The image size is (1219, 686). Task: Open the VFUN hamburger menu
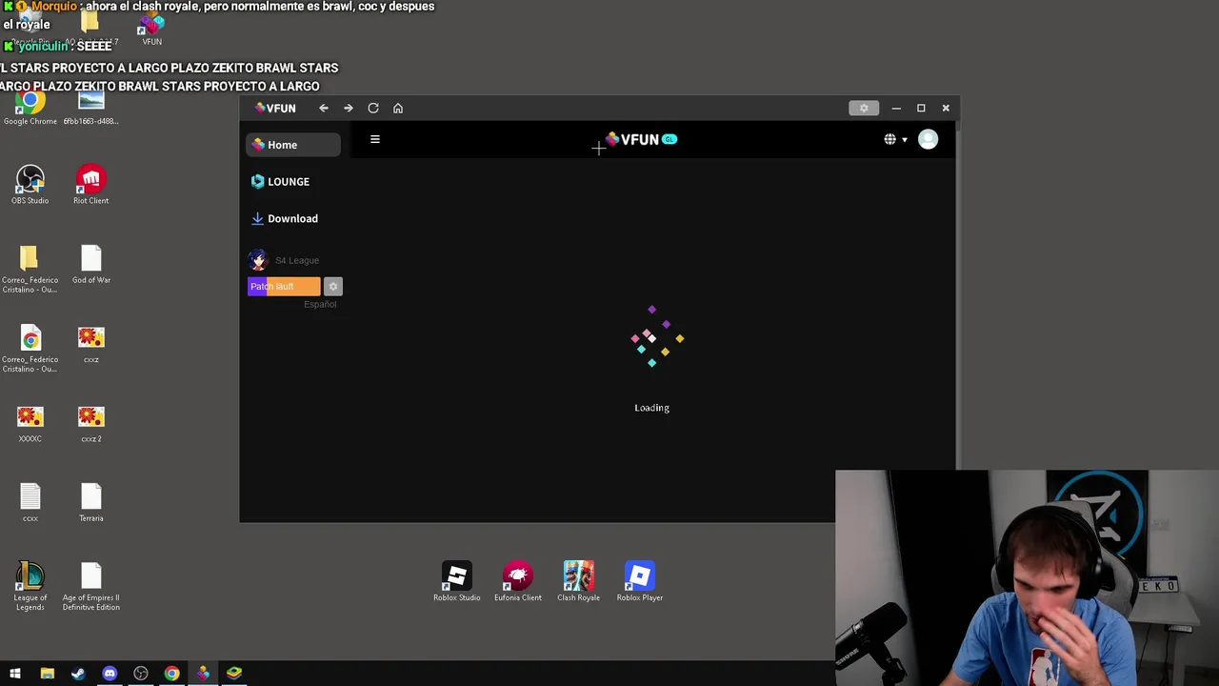point(375,139)
